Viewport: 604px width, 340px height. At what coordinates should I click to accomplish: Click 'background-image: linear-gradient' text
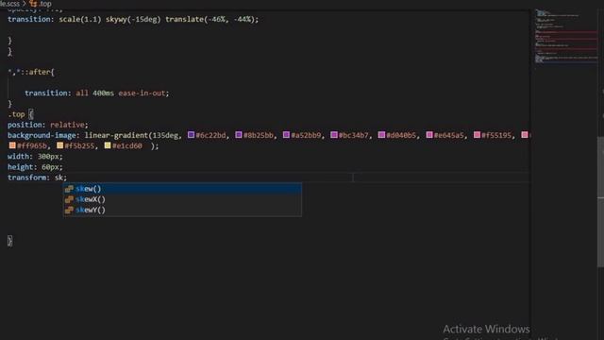(77, 135)
